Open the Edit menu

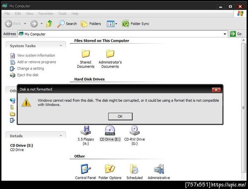click(x=18, y=14)
